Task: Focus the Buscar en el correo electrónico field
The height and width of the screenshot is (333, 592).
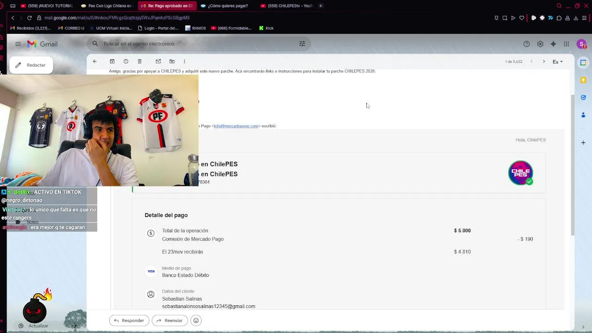Action: click(x=199, y=43)
